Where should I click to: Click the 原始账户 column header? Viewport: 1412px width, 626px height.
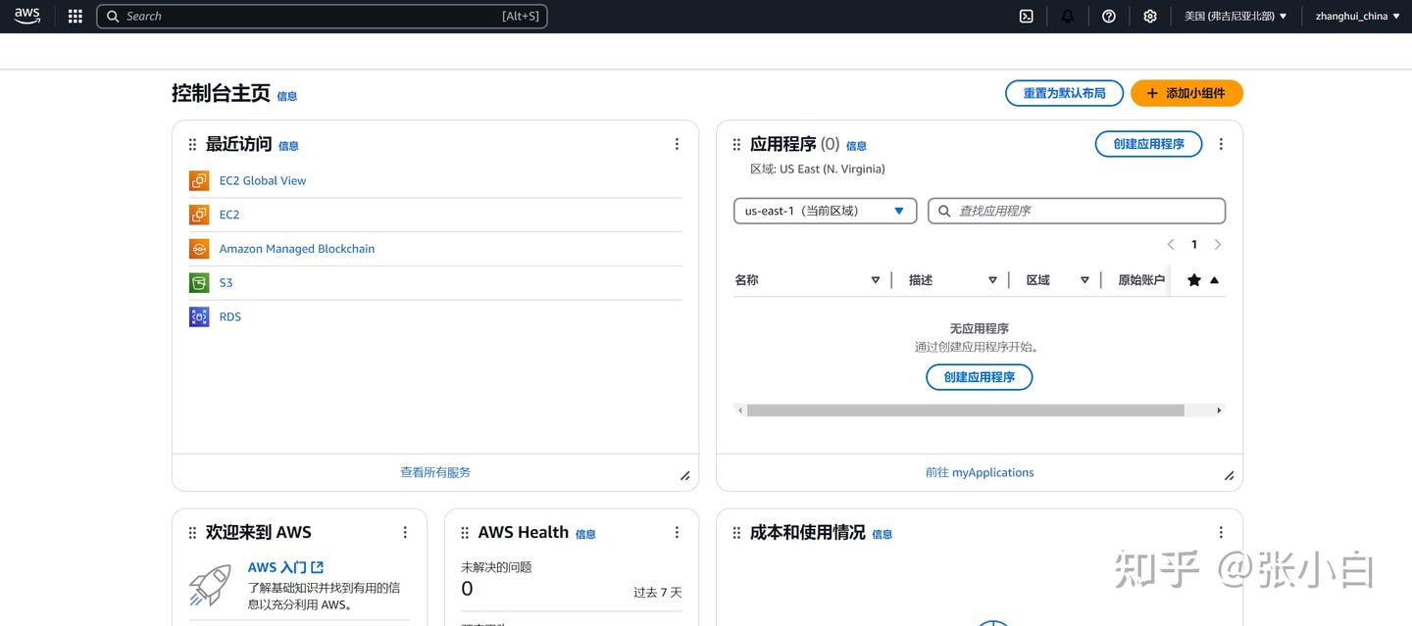(x=1141, y=280)
